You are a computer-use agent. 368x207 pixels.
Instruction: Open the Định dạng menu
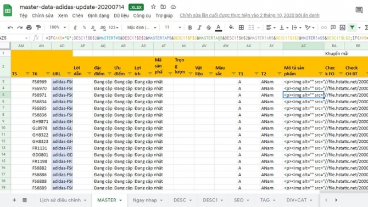tap(98, 16)
